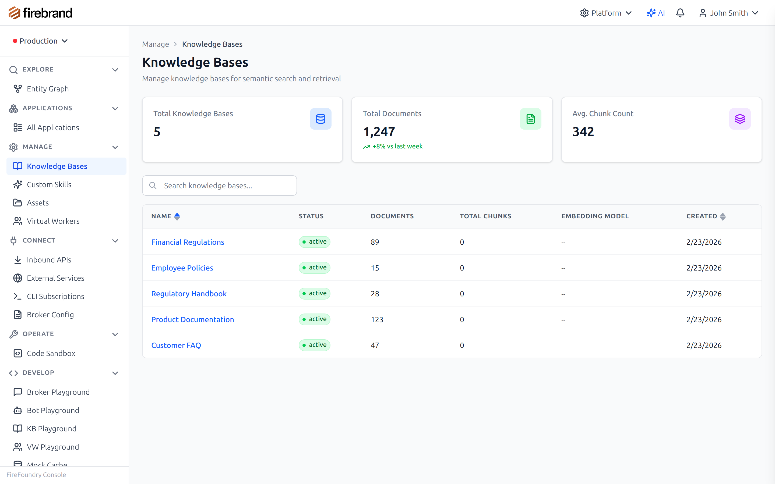775x484 pixels.
Task: Open the Production environment dropdown
Action: (40, 41)
